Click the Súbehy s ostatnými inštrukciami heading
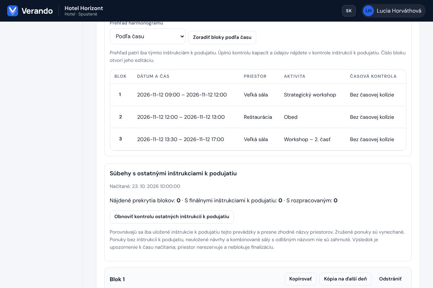 173,173
